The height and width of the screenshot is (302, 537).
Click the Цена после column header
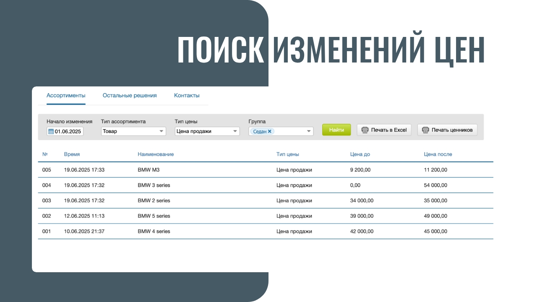coord(438,154)
